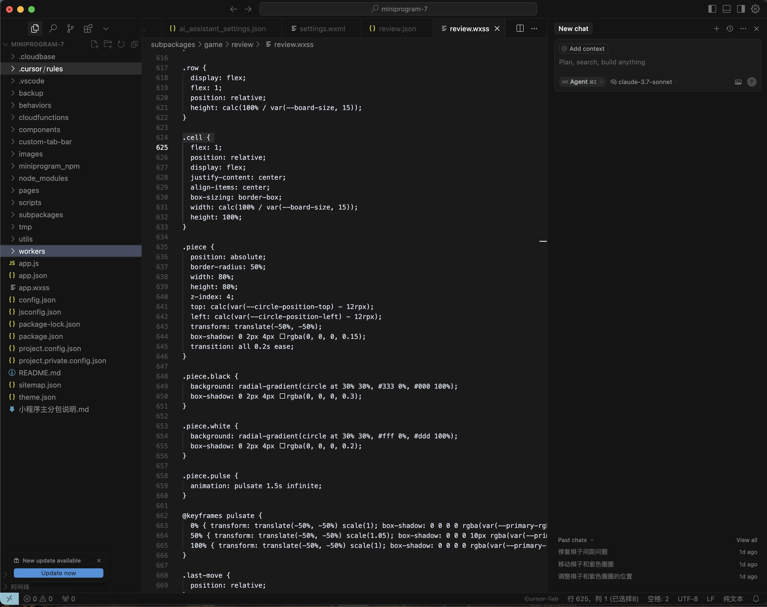Open the claude-3.7-sonnet model dropdown
The width and height of the screenshot is (767, 607).
pos(645,82)
